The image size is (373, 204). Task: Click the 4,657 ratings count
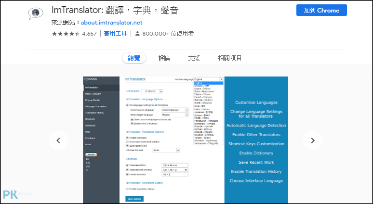90,34
